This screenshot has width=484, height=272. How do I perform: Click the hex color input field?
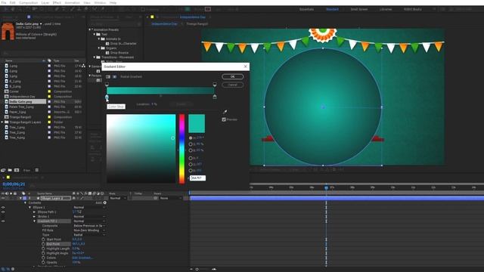point(197,178)
